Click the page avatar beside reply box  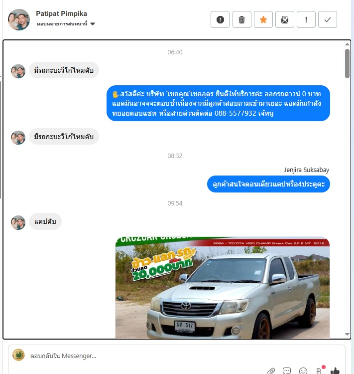[x=18, y=355]
